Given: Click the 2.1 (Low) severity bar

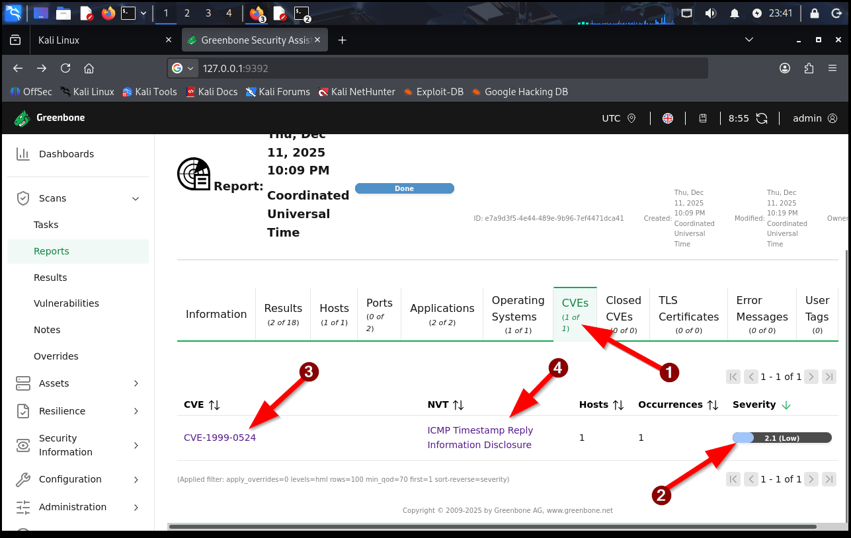Looking at the screenshot, I should (x=782, y=438).
